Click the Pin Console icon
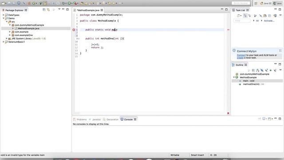Viewport: 284px width, 160px height. coord(259,119)
